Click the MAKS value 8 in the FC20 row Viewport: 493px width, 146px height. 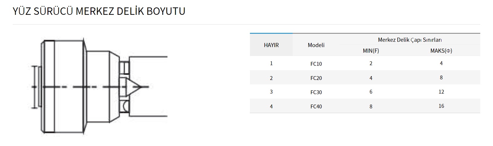[441, 78]
